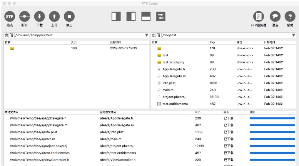Sort remote pane by 属性 column header
The width and height of the screenshot is (299, 166).
239,42
